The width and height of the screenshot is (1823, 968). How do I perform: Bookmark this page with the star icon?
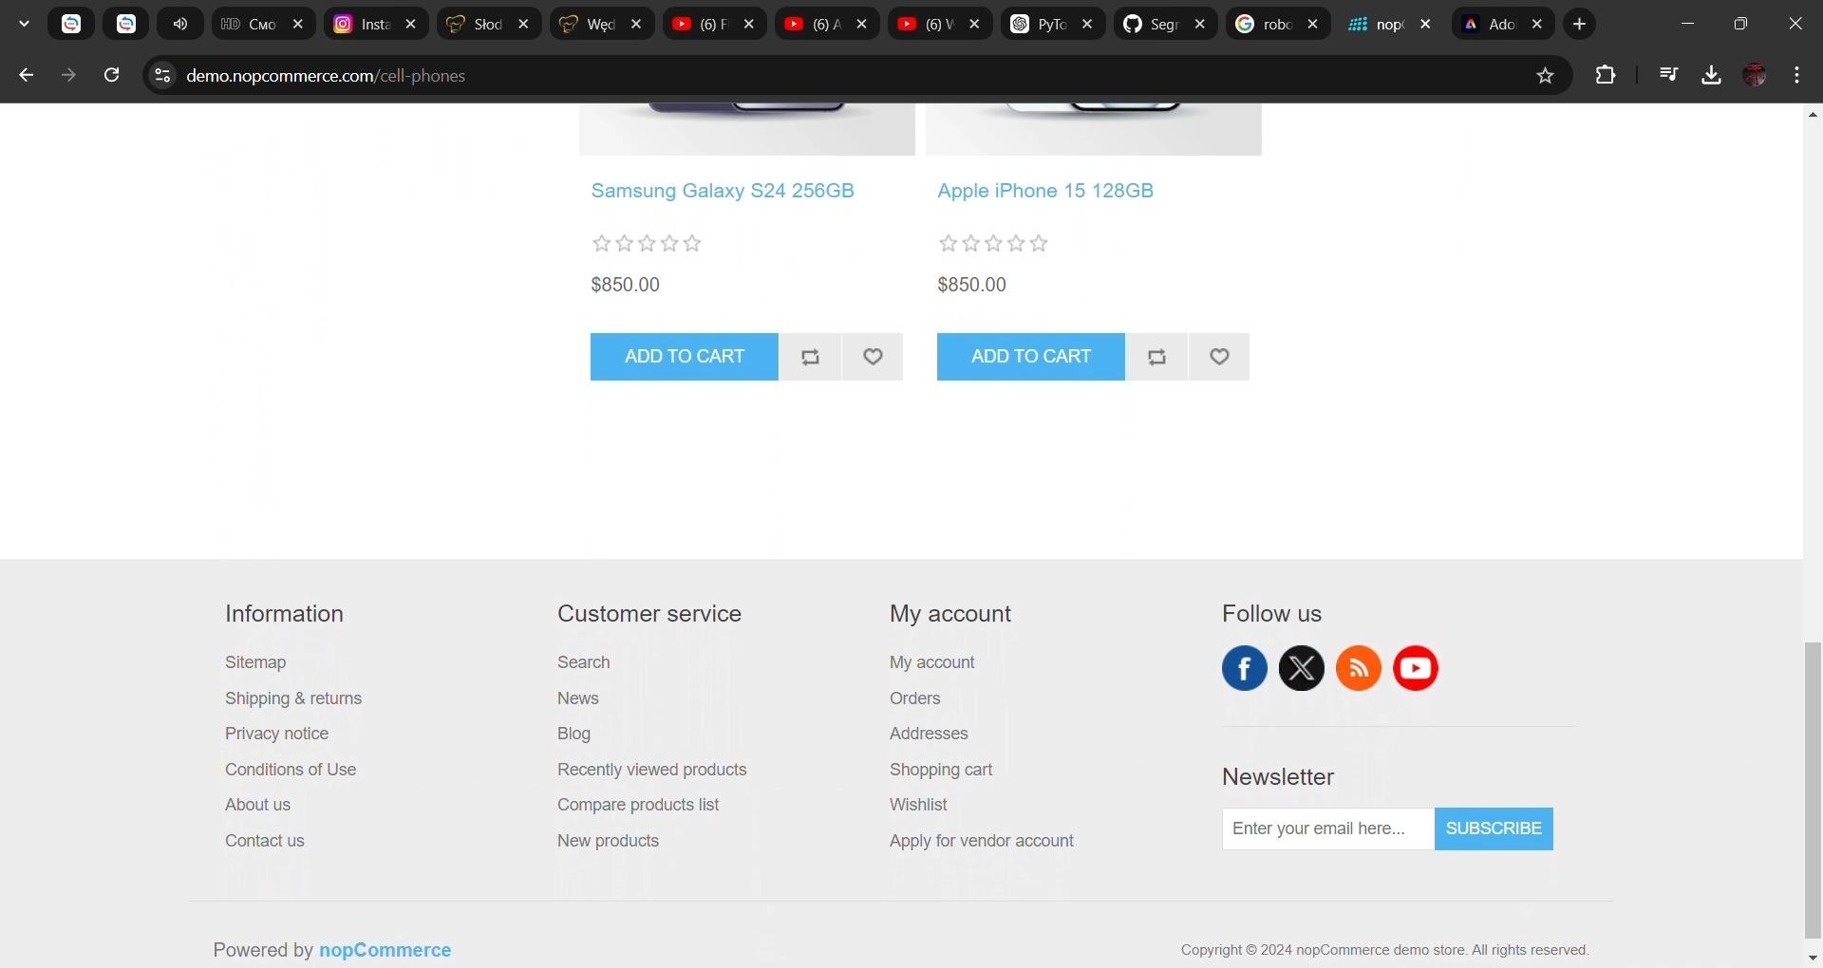[1545, 75]
